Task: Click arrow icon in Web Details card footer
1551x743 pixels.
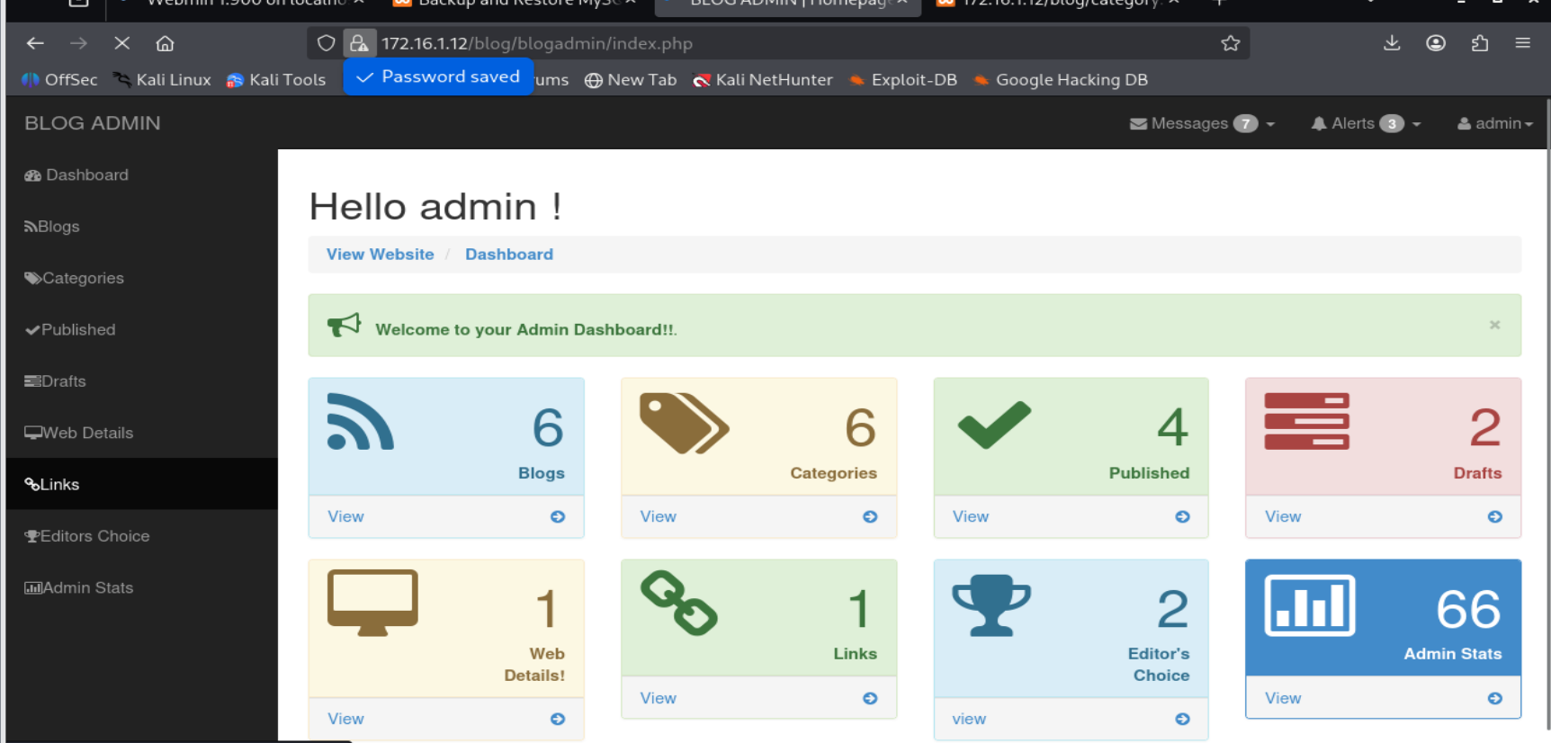Action: 558,719
